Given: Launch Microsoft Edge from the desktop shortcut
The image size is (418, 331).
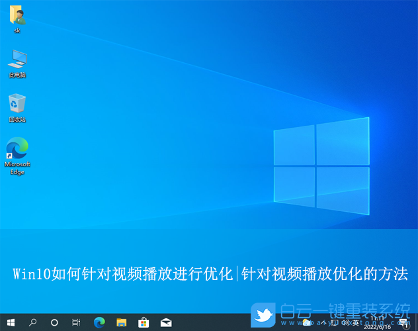Looking at the screenshot, I should [17, 151].
